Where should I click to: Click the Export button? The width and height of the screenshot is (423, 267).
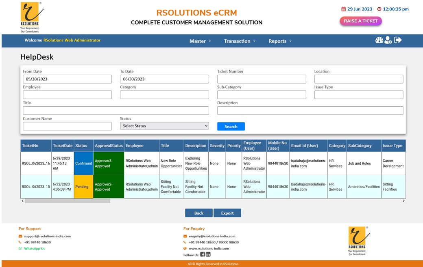tap(227, 213)
